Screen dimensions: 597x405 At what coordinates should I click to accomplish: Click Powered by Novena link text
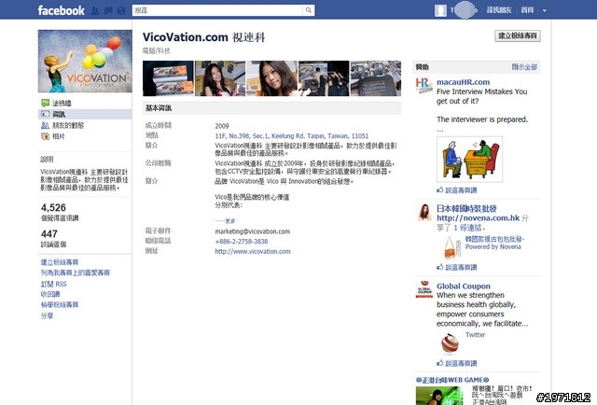coord(493,247)
